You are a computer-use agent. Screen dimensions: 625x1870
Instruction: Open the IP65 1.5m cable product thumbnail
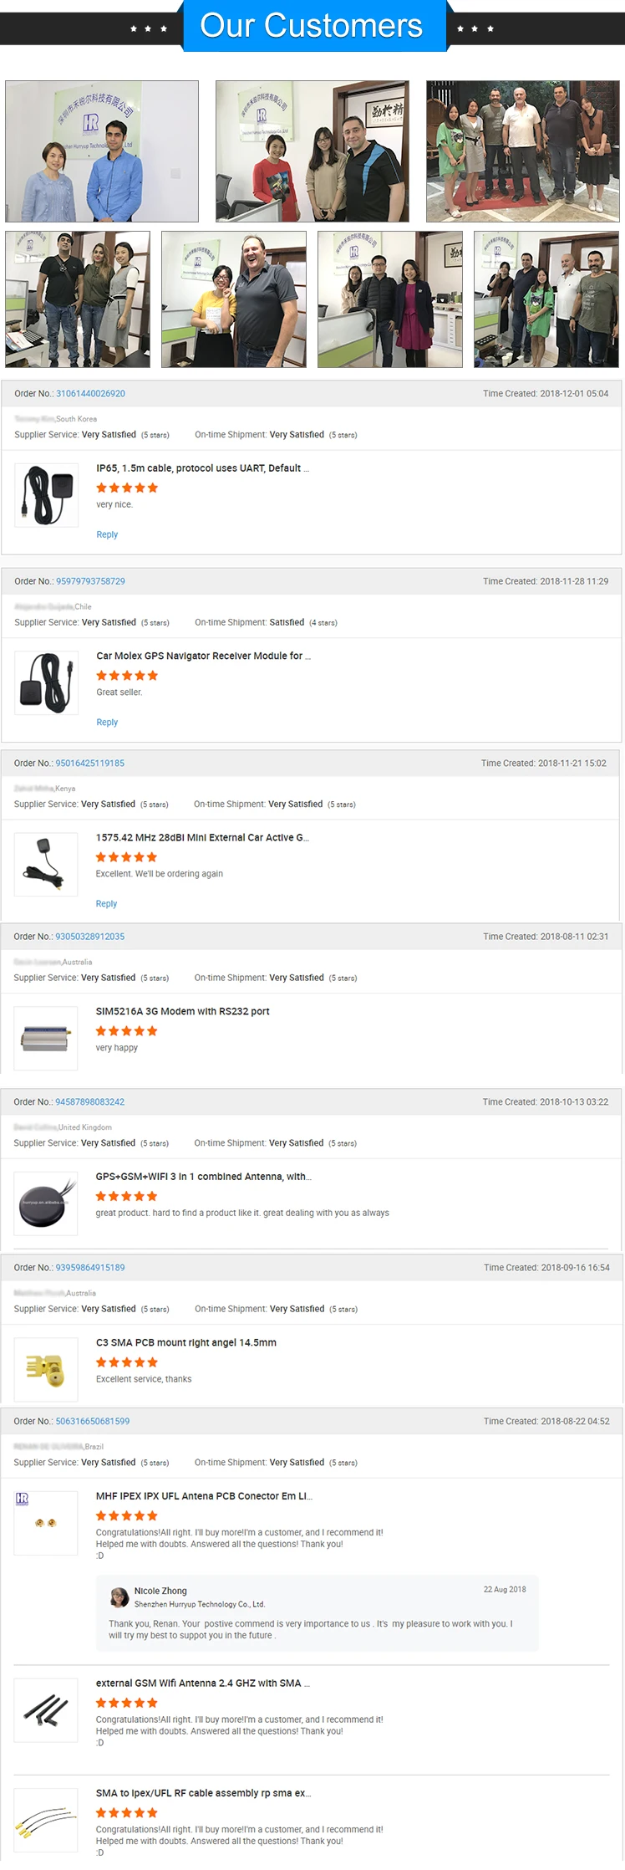(47, 496)
